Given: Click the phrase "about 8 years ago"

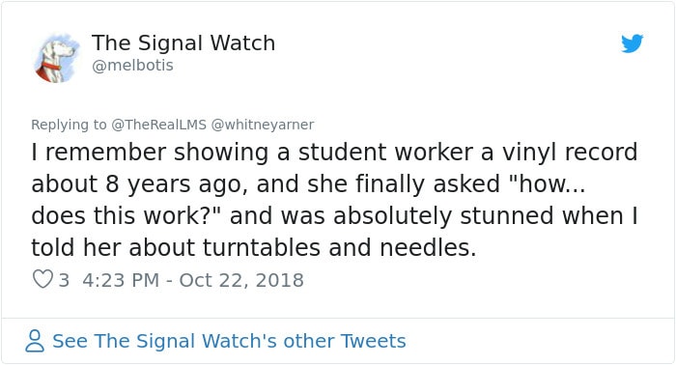Looking at the screenshot, I should (139, 184).
